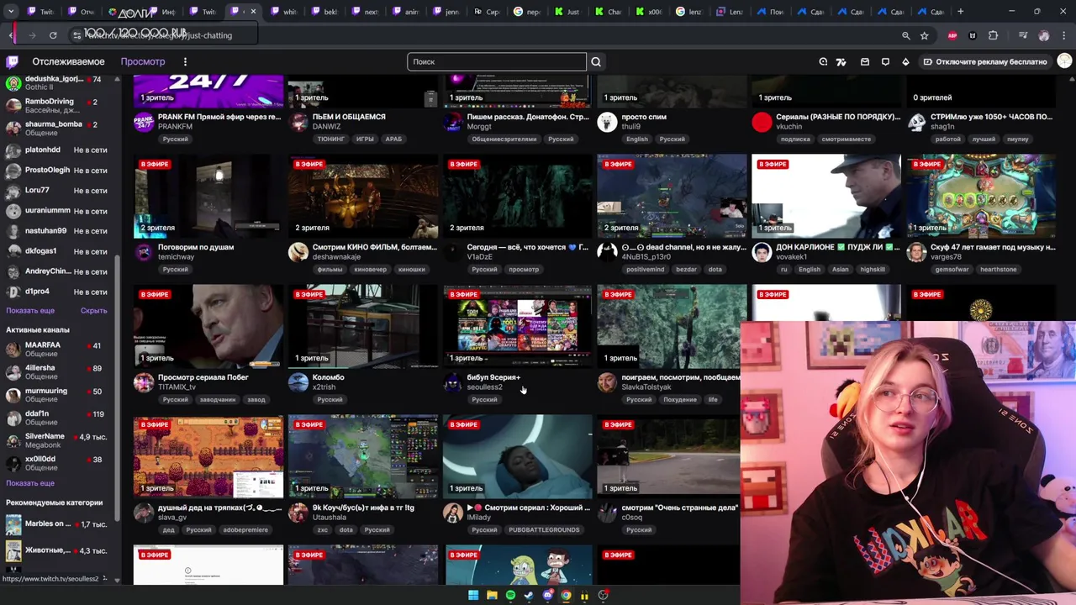
Task: Switch to the 'bekl' browser tab
Action: tap(324, 12)
